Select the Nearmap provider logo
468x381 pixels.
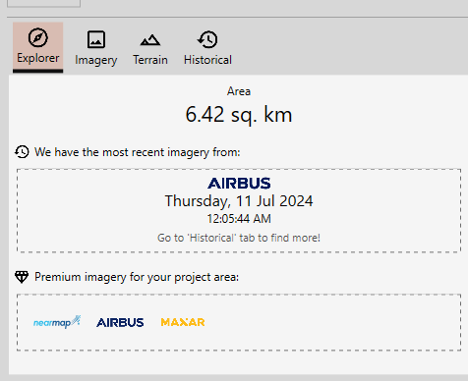[x=57, y=322]
